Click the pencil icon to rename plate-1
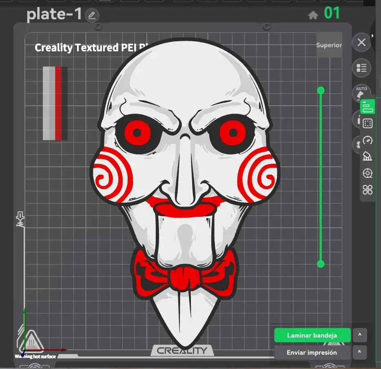Viewport: 381px width, 369px height. coord(92,16)
